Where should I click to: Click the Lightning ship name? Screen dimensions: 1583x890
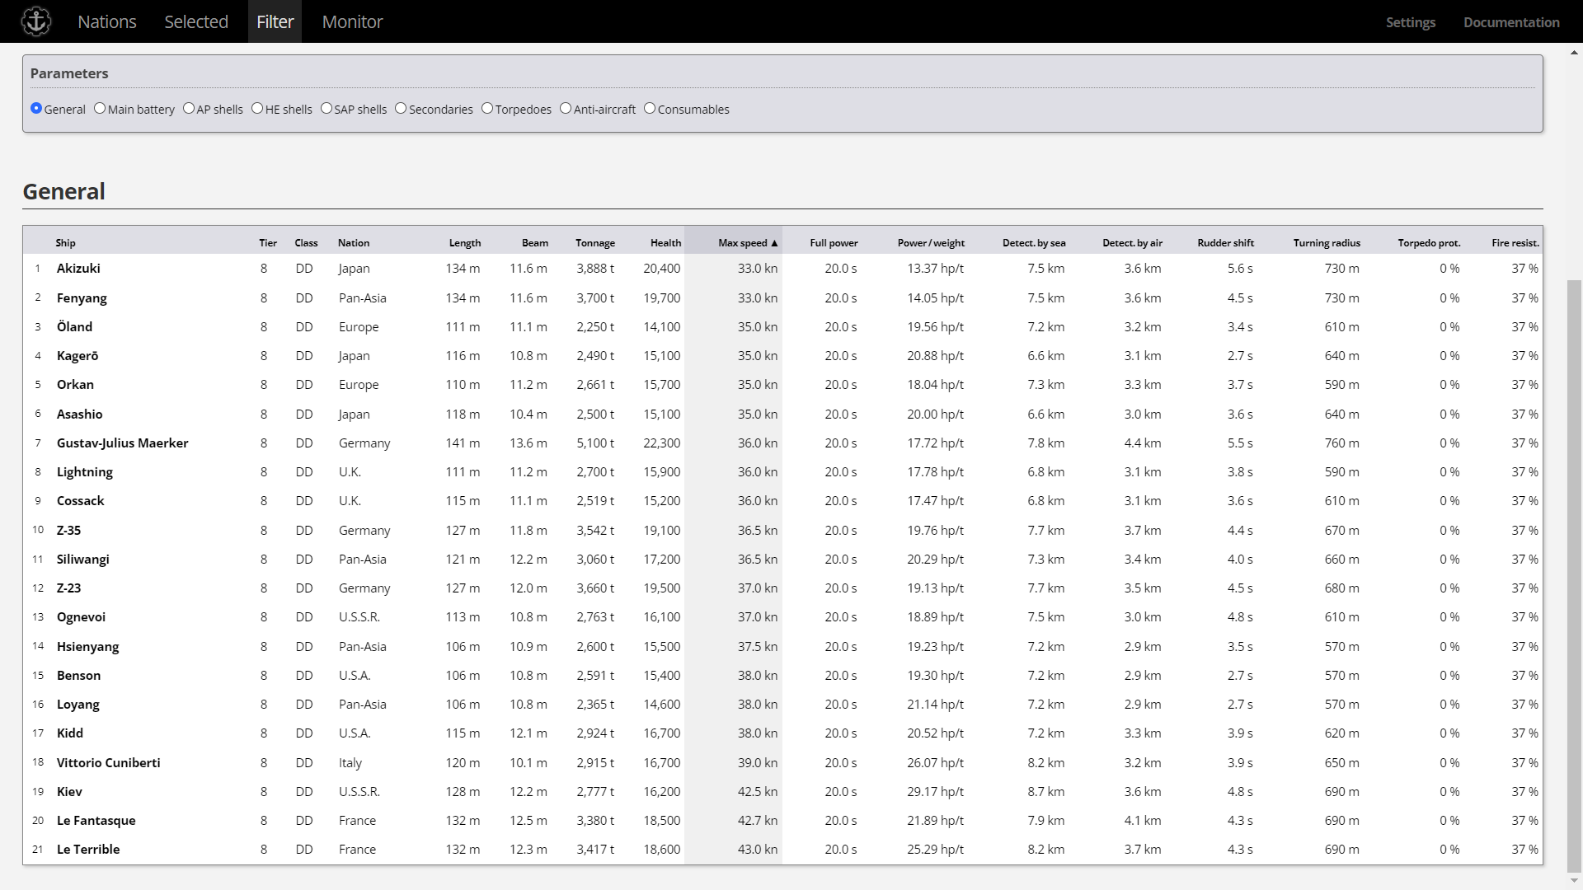click(84, 471)
